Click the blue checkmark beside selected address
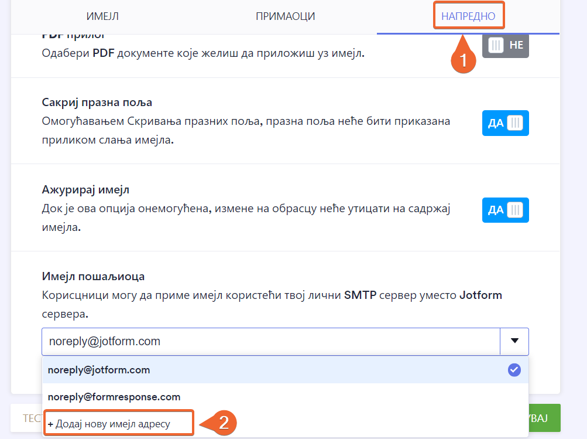The height and width of the screenshot is (439, 587). click(x=514, y=370)
